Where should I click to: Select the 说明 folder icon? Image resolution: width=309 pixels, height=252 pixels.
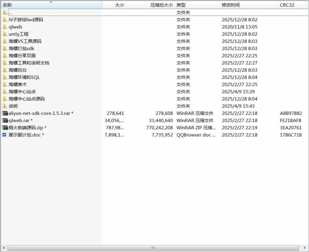coord(5,106)
